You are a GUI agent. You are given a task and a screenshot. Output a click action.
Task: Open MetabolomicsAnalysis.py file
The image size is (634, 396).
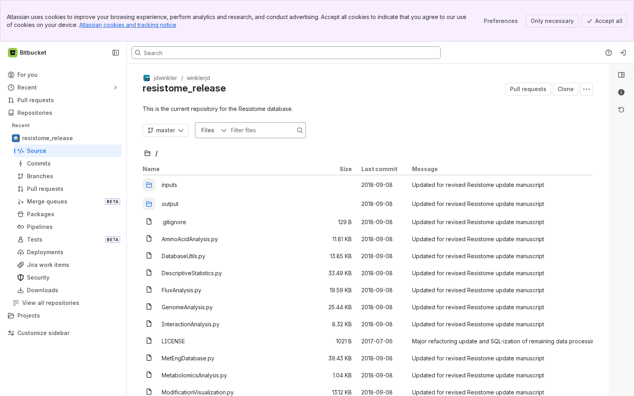(x=194, y=375)
